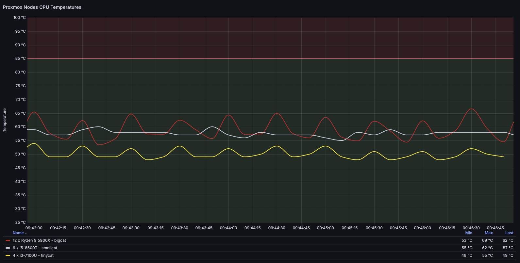Click the 09:45:00 time axis label
The height and width of the screenshot is (263, 520).
coord(326,228)
